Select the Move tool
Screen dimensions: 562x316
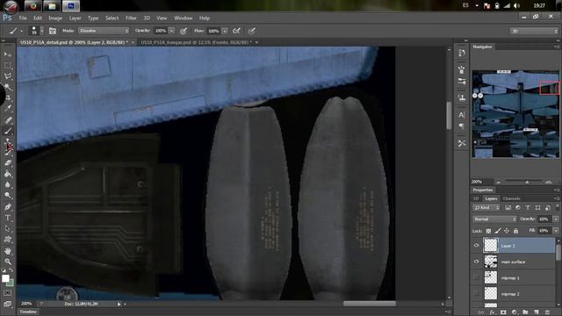(x=8, y=54)
